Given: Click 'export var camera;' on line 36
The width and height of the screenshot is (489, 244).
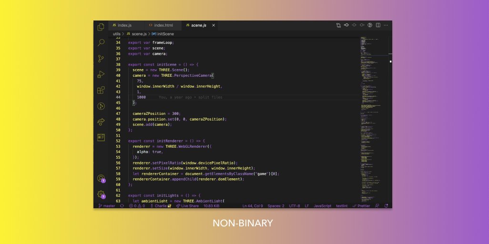Looking at the screenshot, I should point(148,54).
